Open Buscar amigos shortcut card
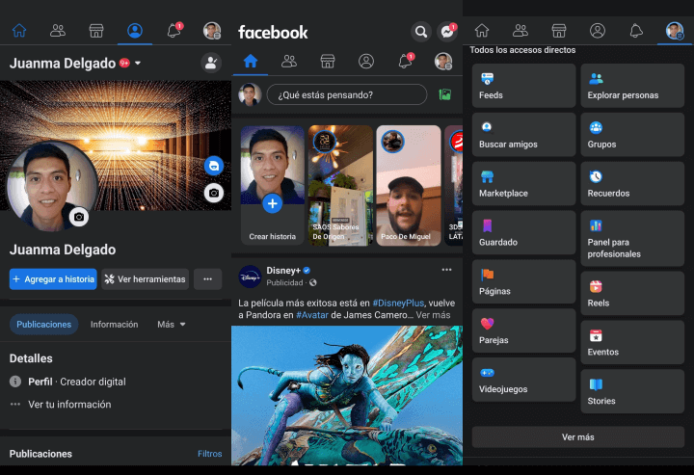The width and height of the screenshot is (694, 475). [523, 135]
